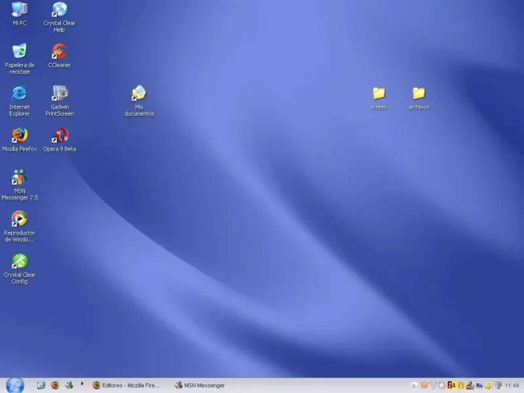This screenshot has height=393, width=524.
Task: Select the Gadwin PrintScreen shortcut
Action: tap(60, 101)
